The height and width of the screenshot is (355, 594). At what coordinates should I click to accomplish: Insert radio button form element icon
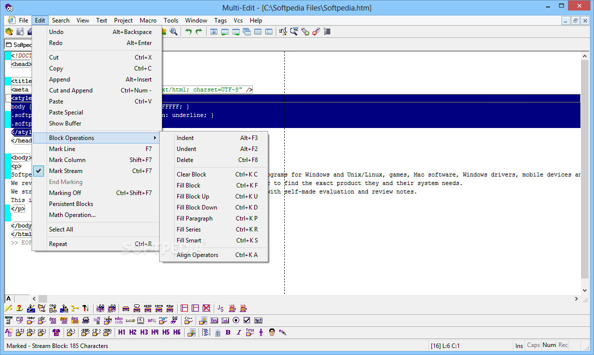pyautogui.click(x=236, y=320)
